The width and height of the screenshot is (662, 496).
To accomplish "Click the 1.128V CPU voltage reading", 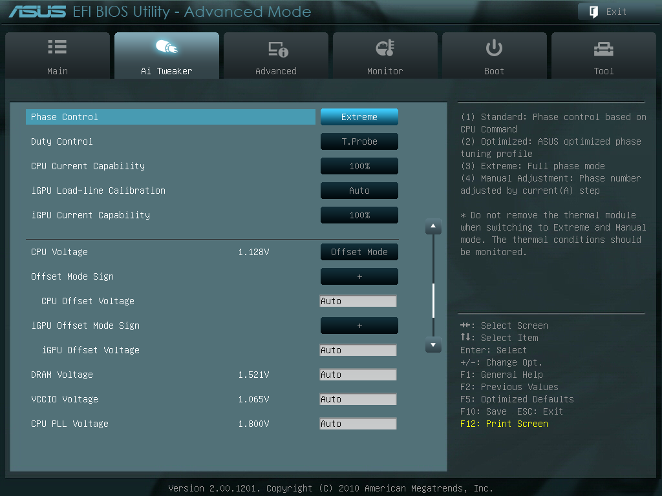I will (253, 252).
